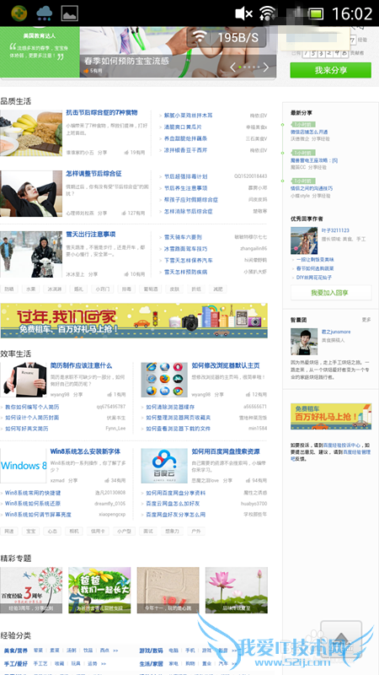Open article 抗击节后综合症的7种食物
This screenshot has height=675, width=379.
(x=102, y=113)
